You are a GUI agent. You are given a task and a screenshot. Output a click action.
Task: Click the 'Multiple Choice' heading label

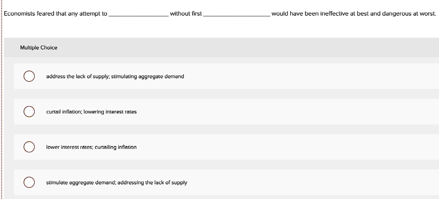pos(39,48)
